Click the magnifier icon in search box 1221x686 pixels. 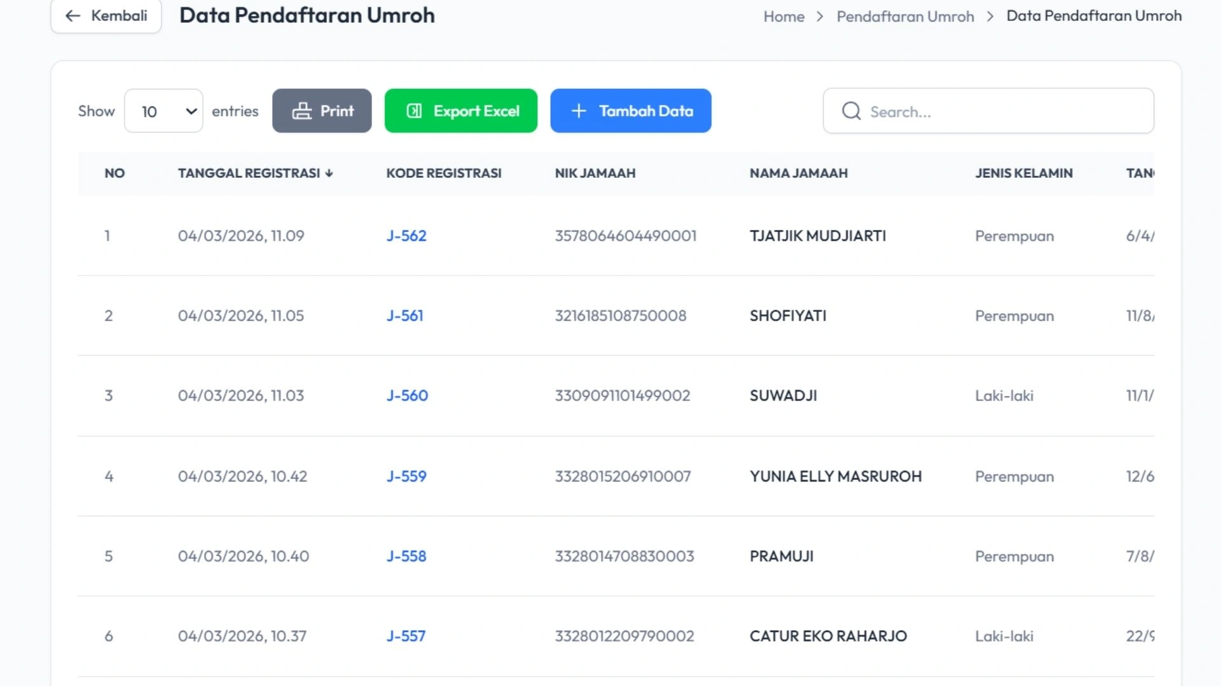pos(851,111)
